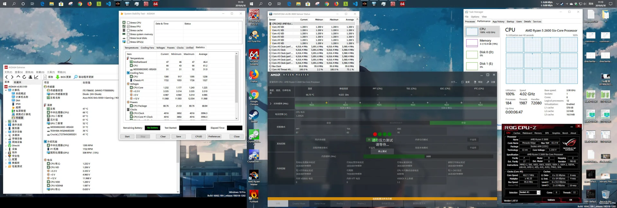The height and width of the screenshot is (208, 617).
Task: Click core 1 frequency bar in Ryzen Master
Action: tap(311, 103)
